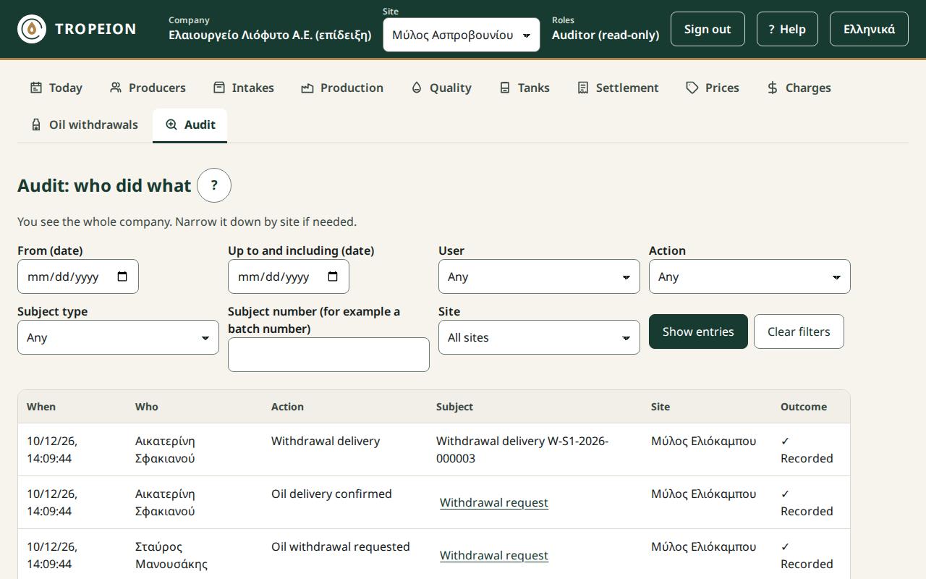
Task: Expand the User filter dropdown
Action: pyautogui.click(x=539, y=276)
